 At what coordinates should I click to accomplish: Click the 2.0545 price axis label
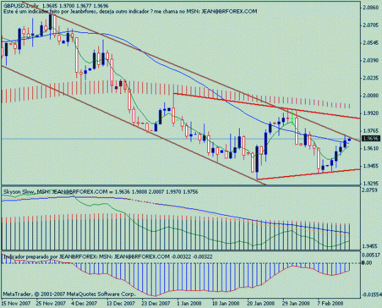(371, 43)
